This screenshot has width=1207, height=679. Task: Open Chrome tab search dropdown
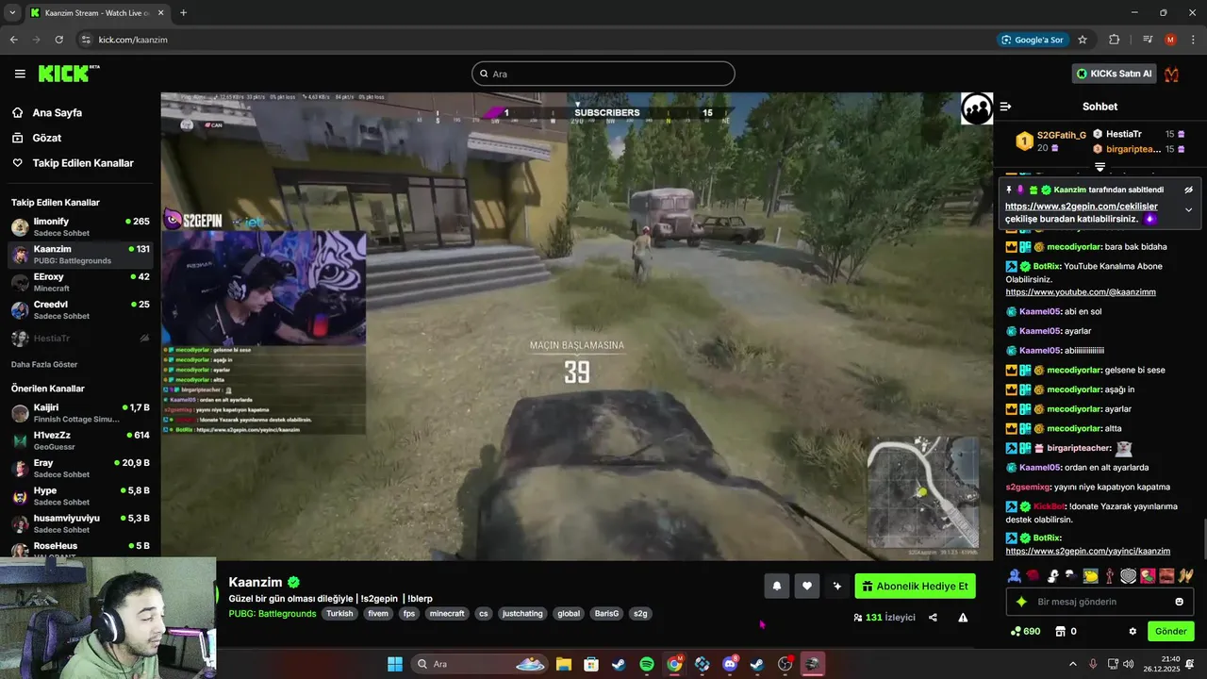click(x=12, y=13)
